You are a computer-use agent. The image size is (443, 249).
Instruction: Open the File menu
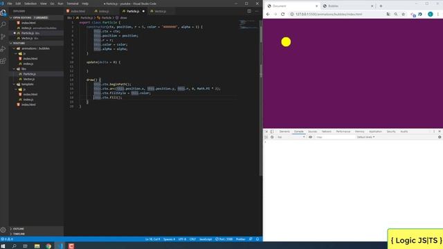[10, 3]
